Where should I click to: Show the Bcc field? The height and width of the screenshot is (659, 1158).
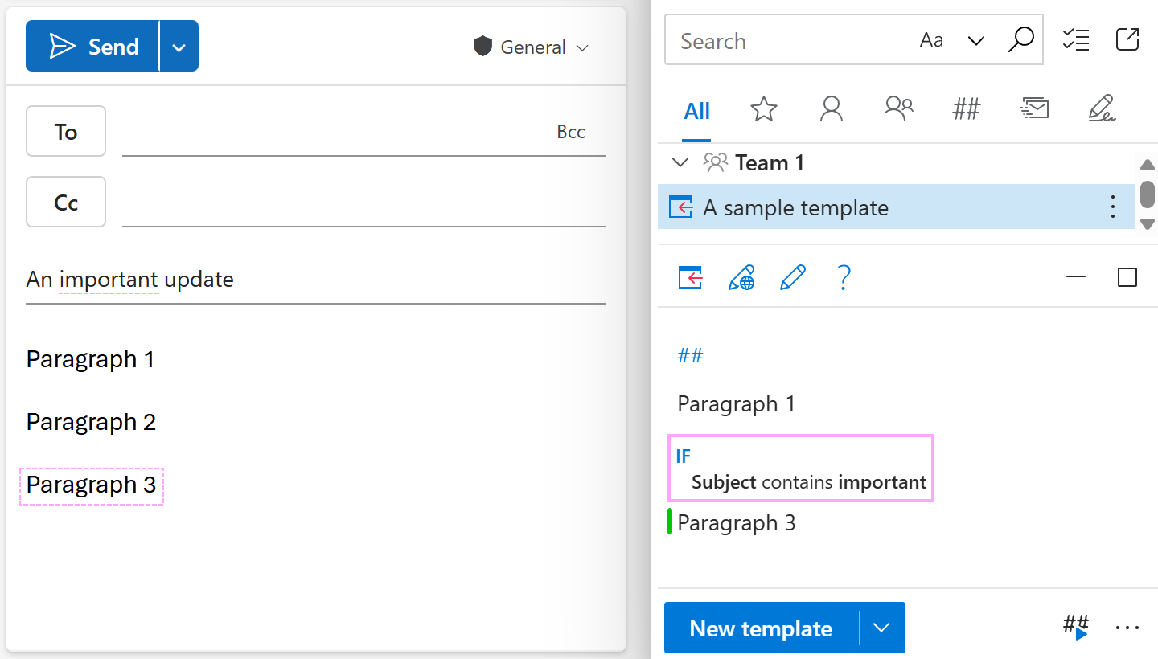[x=570, y=132]
